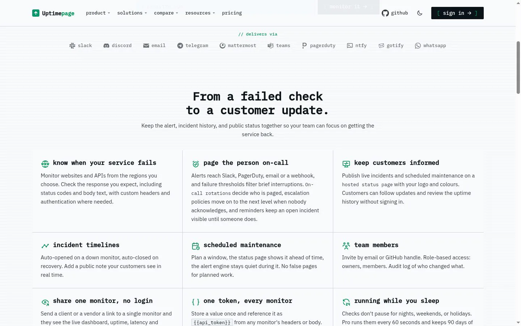Click the page's vertical scrollbar thumb

[x=518, y=67]
